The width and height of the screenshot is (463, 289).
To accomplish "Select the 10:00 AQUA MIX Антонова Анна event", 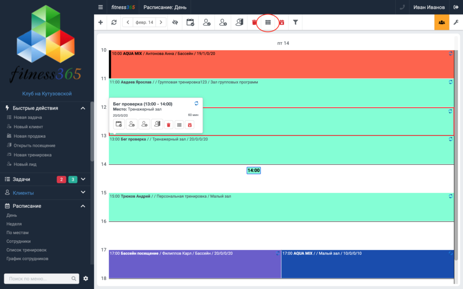I will coord(281,64).
